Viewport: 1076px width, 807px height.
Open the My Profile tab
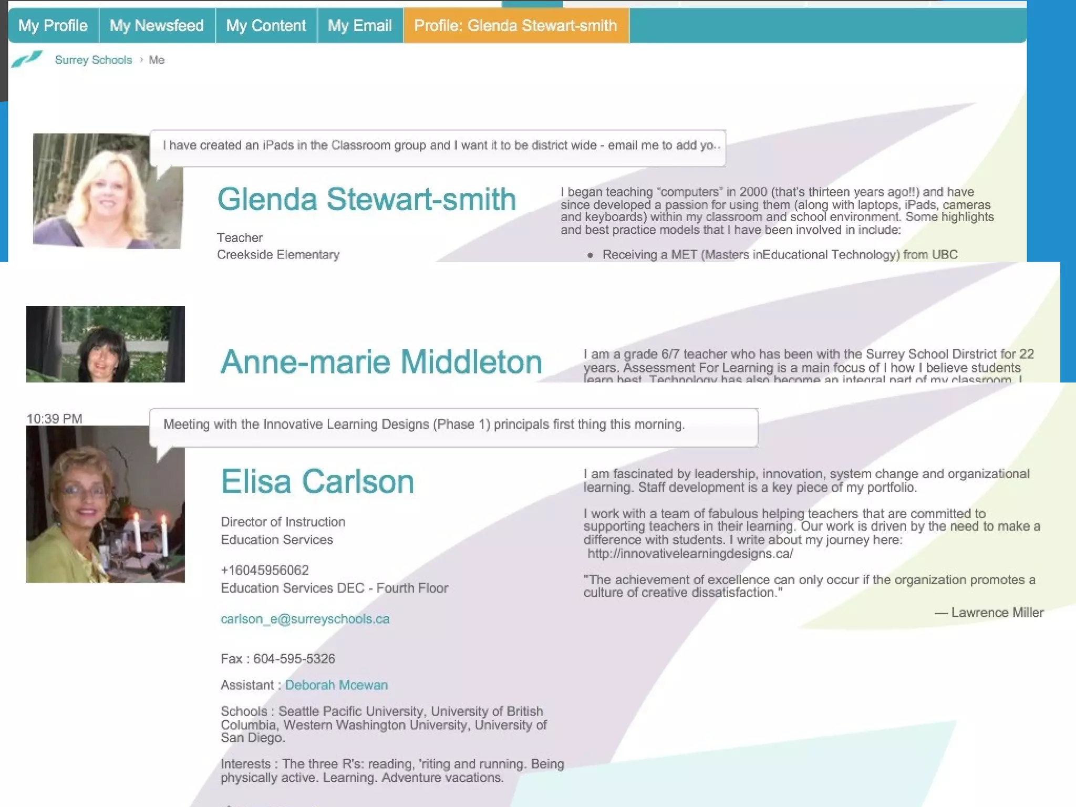[53, 25]
